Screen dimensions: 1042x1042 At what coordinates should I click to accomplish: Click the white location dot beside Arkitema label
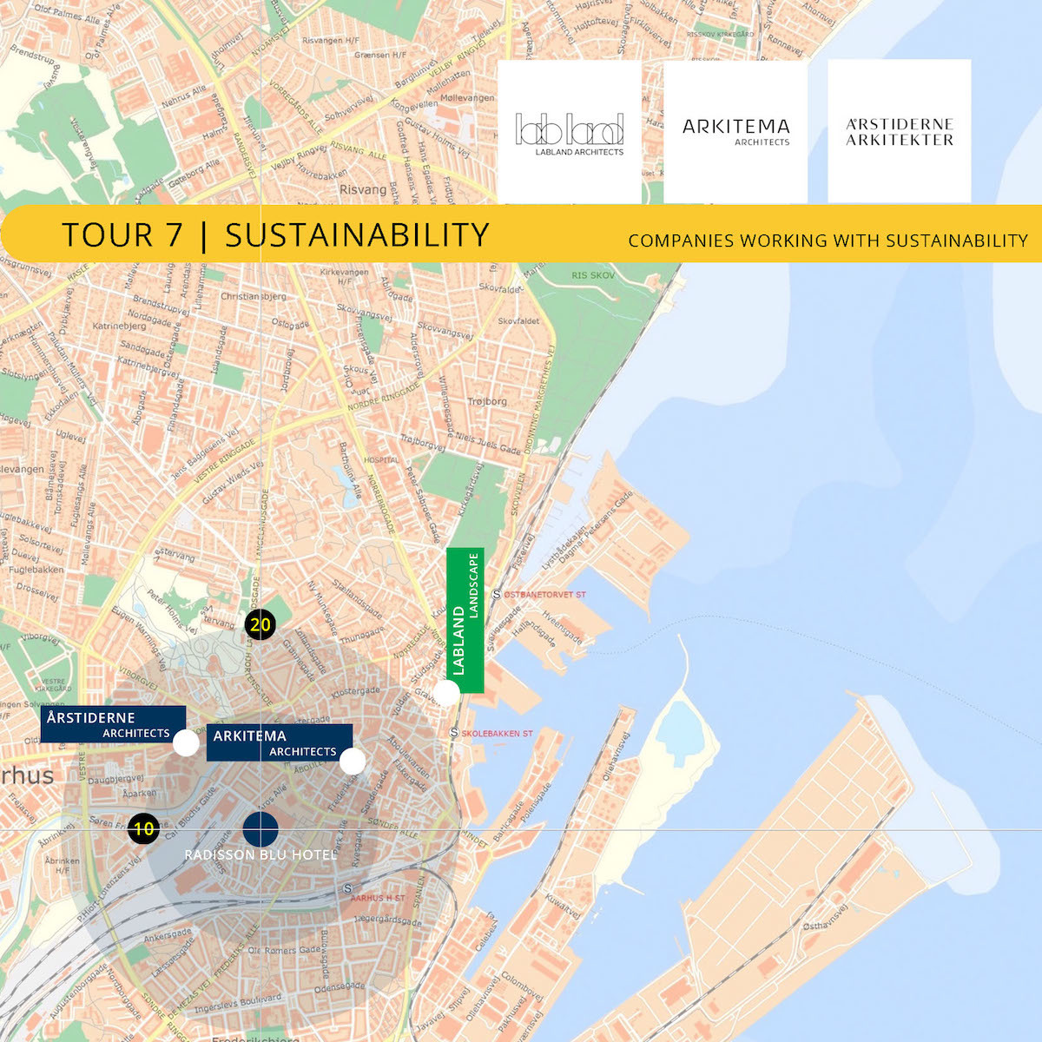(x=353, y=762)
